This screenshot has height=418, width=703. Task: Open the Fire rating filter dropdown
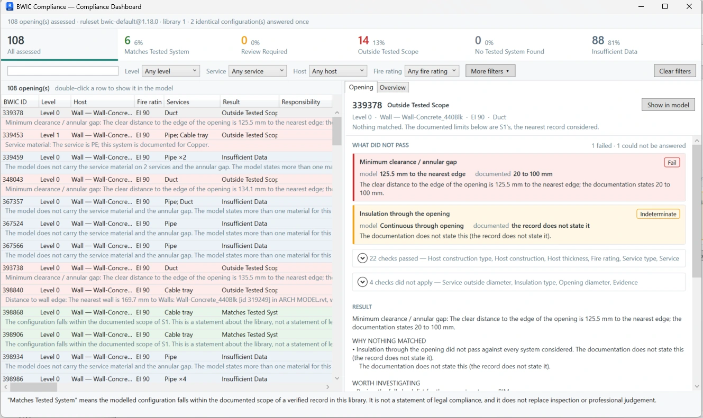[432, 71]
